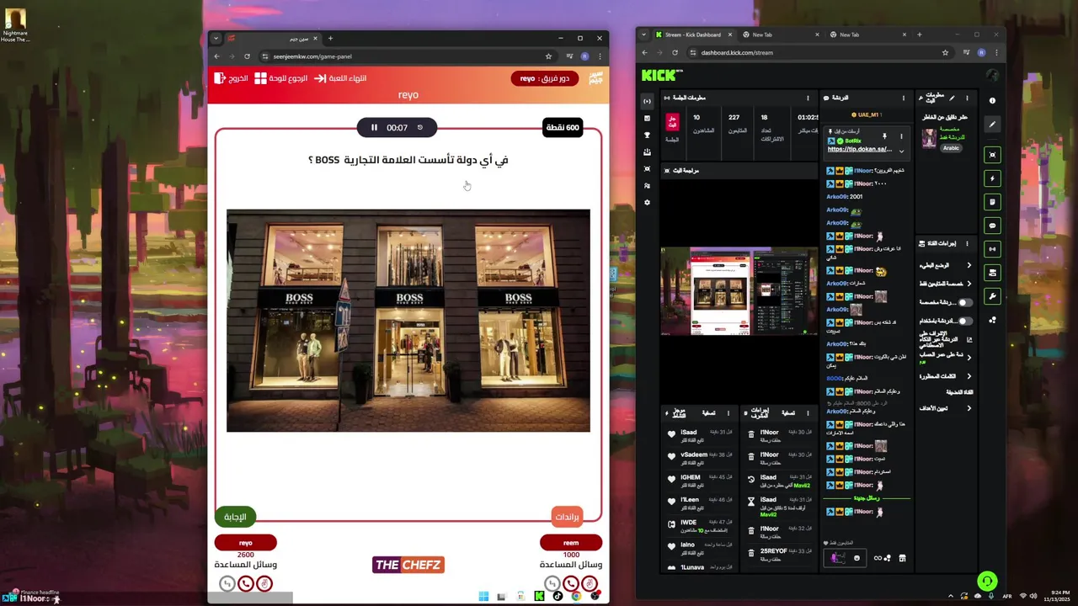
Task: Exit the game via الخروج
Action: pyautogui.click(x=231, y=78)
